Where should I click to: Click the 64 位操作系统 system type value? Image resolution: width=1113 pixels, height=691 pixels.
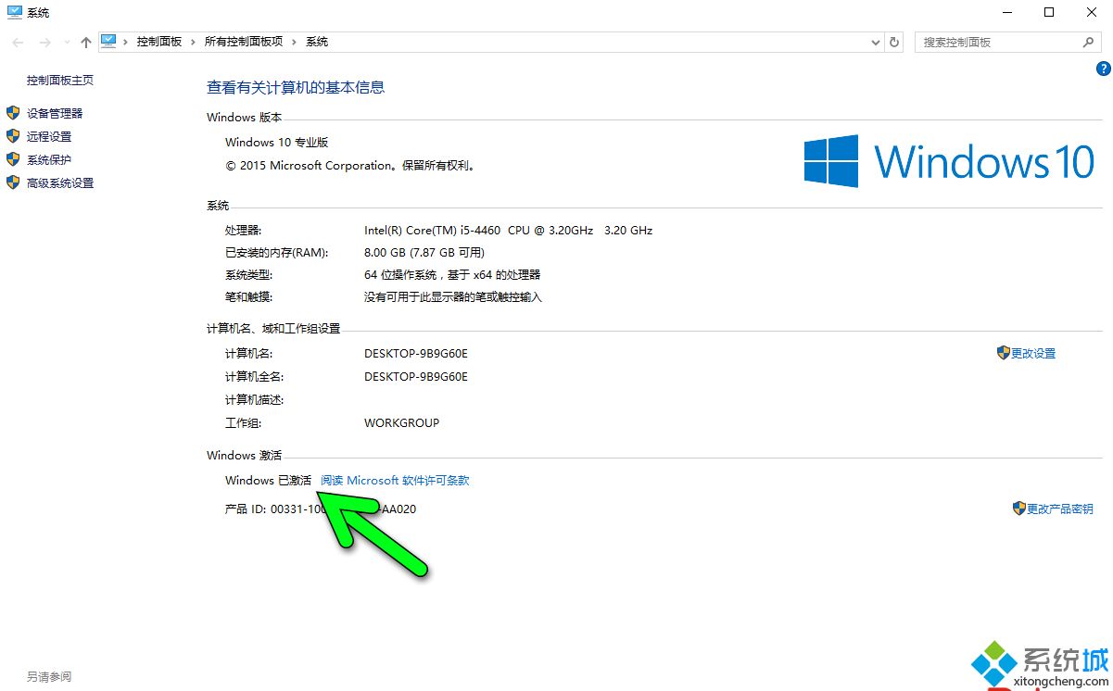tap(452, 275)
